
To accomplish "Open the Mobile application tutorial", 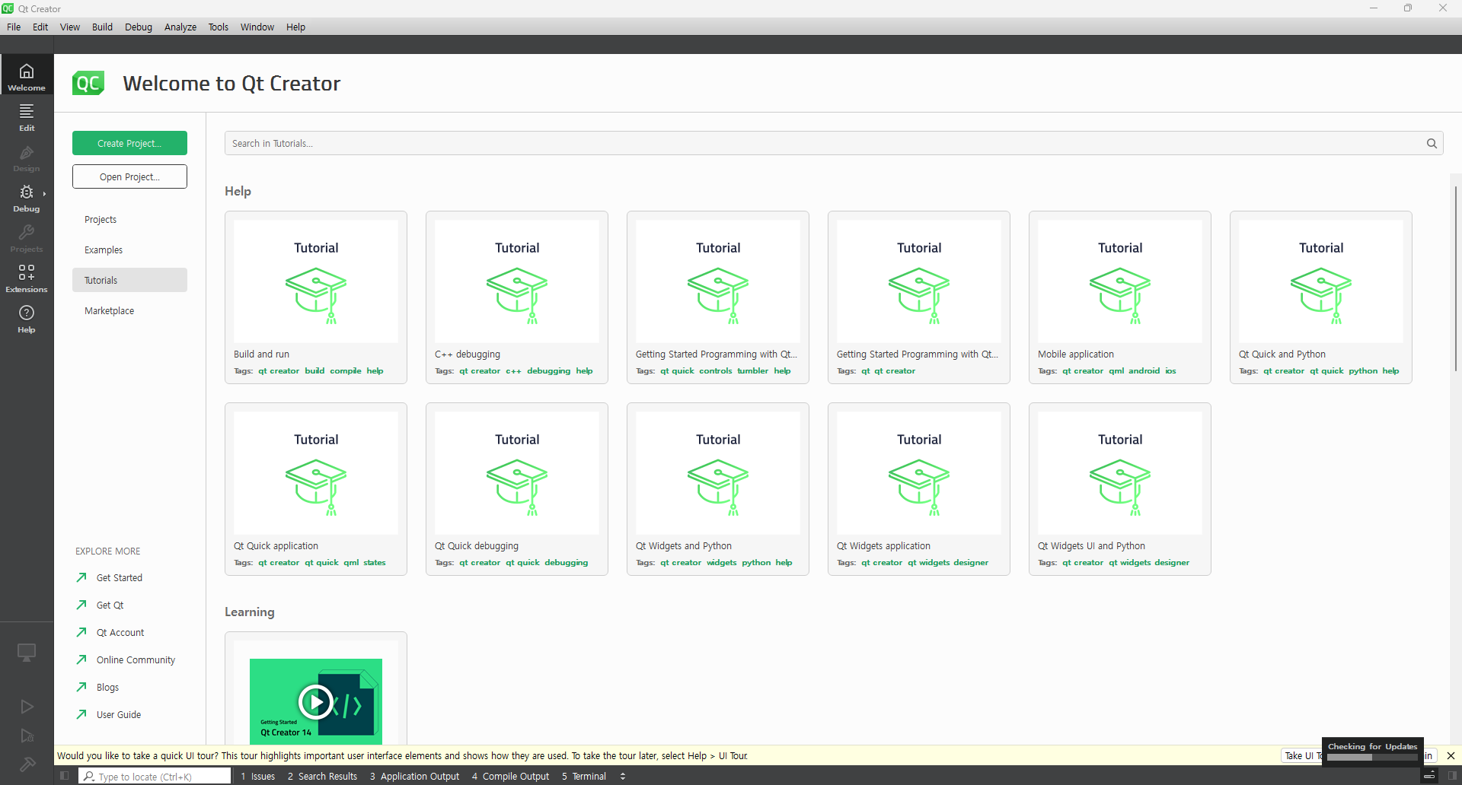I will click(x=1120, y=297).
